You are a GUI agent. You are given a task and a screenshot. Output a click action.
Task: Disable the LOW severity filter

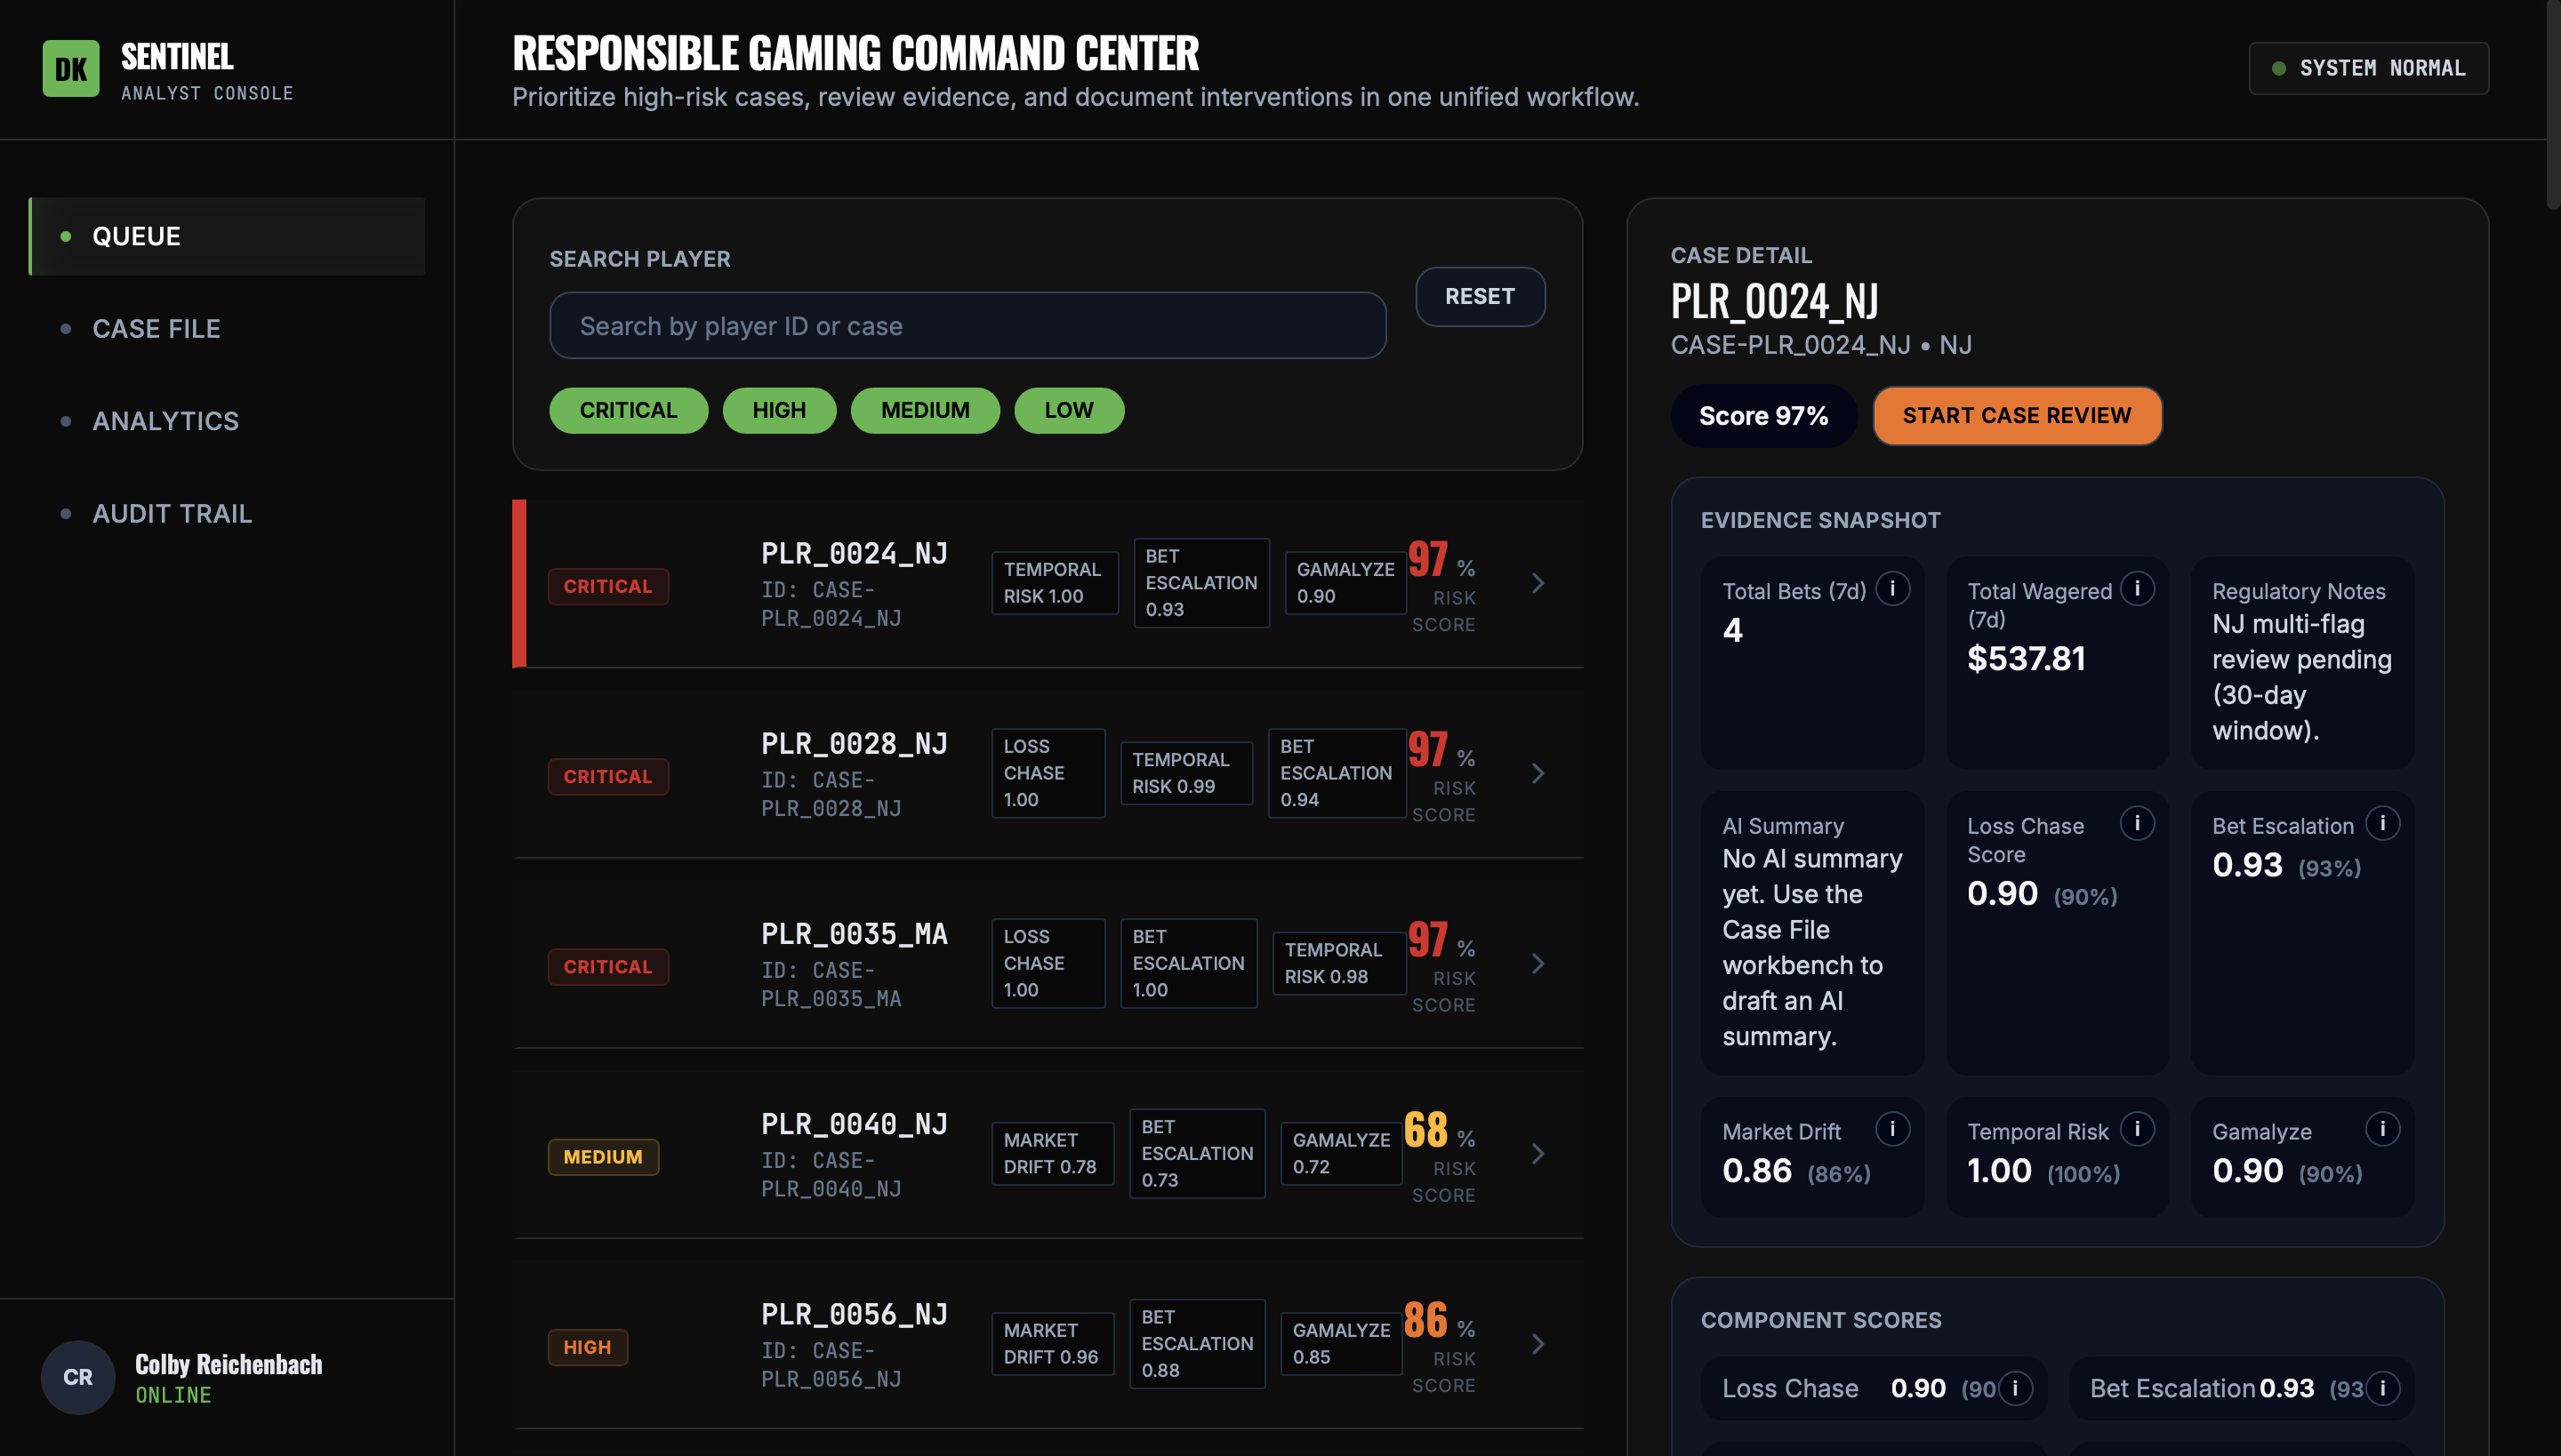point(1069,410)
